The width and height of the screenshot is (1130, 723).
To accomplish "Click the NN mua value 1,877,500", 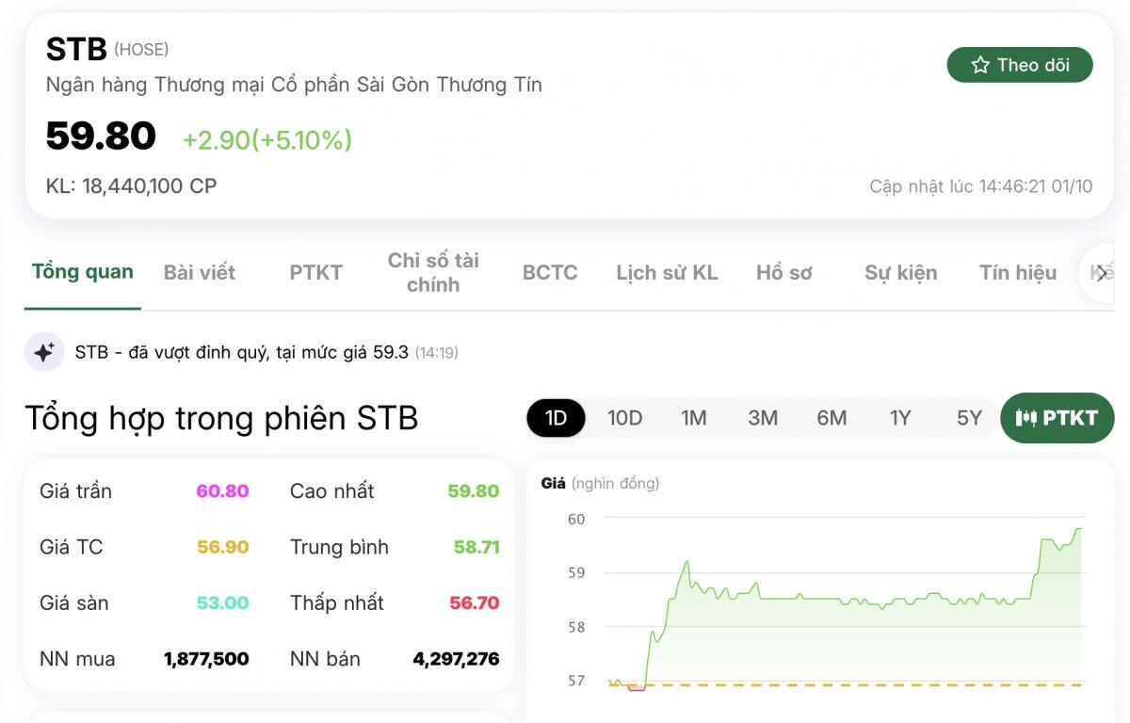I will [x=206, y=659].
